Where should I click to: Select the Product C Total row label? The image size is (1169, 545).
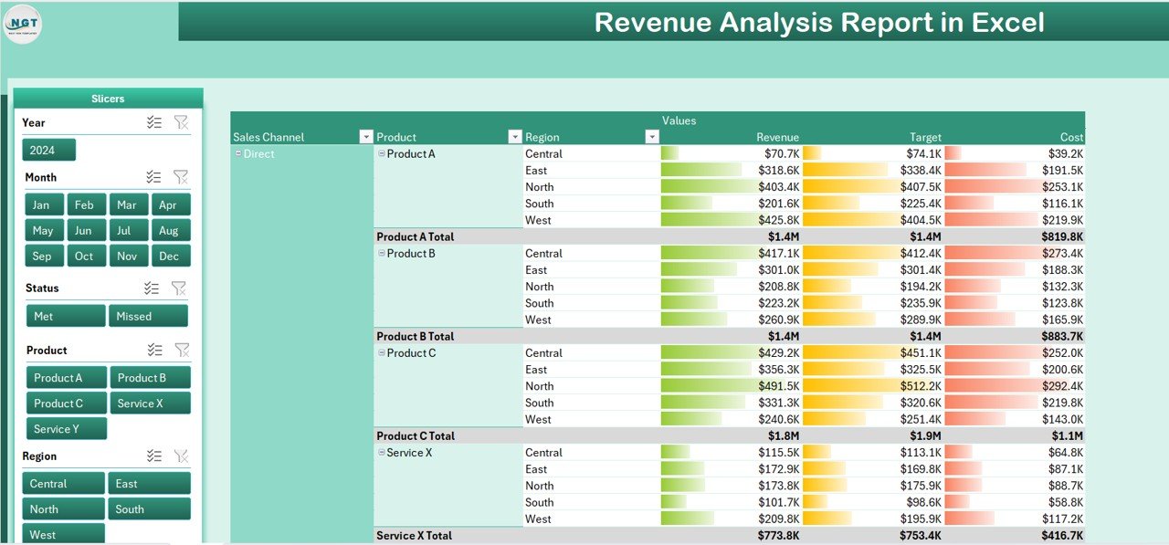coord(416,435)
